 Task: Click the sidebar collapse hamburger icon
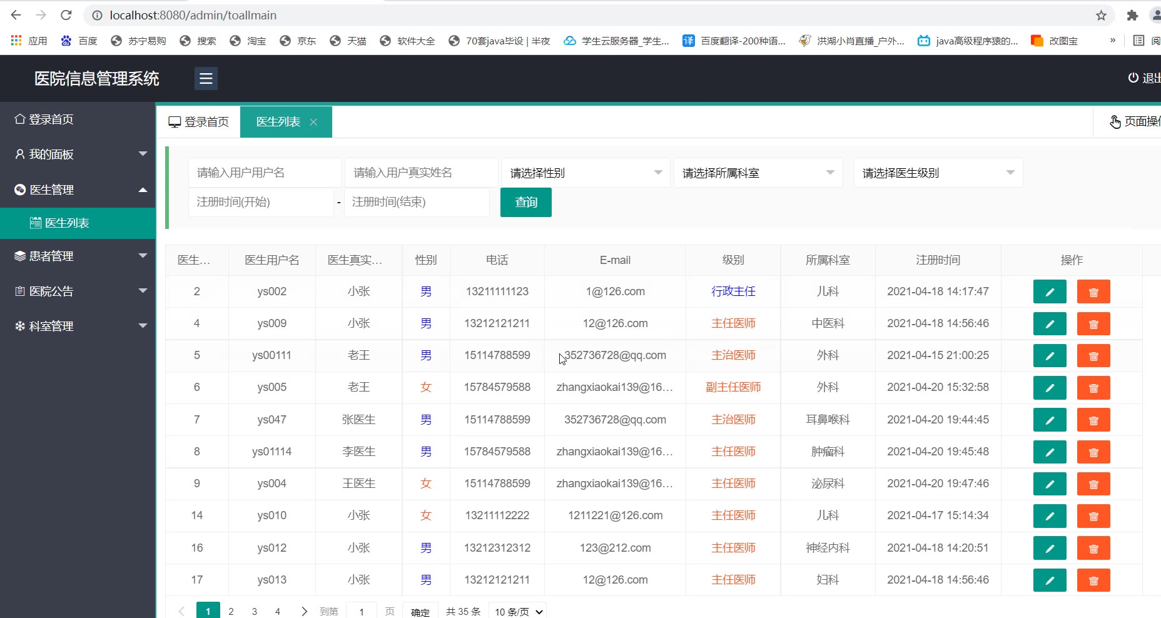[x=206, y=79]
